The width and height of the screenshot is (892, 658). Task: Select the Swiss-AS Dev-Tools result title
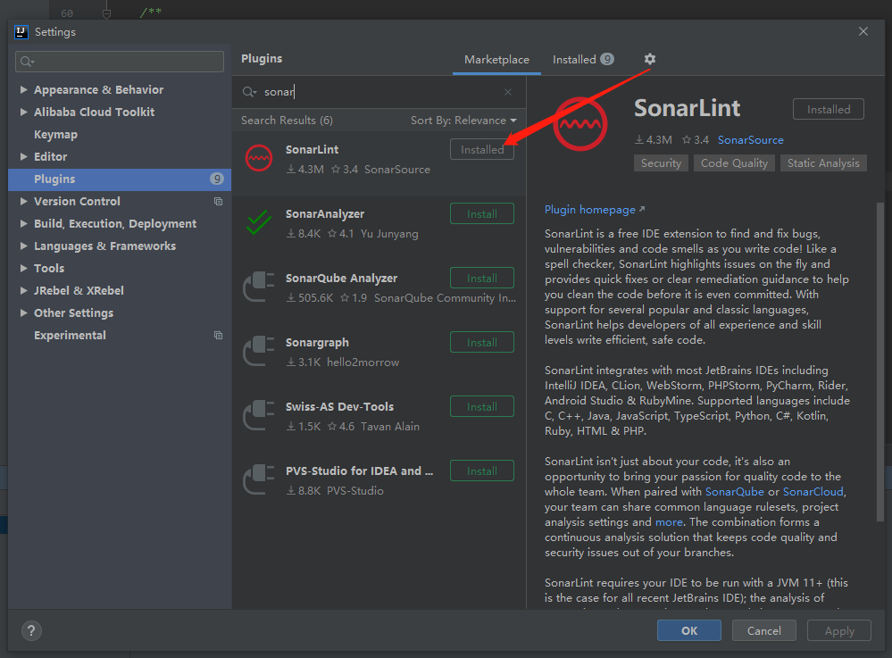339,406
